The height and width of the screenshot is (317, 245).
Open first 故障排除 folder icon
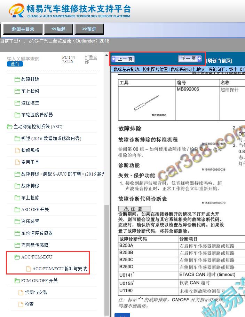tap(17, 79)
